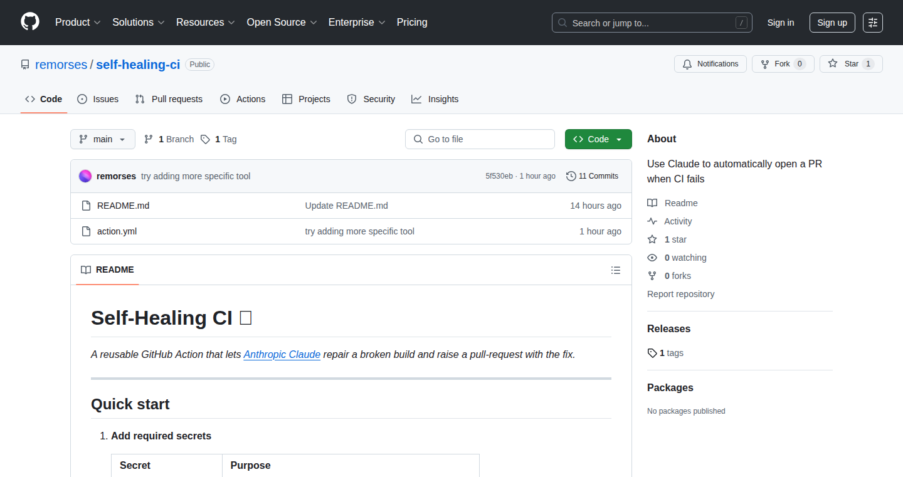Open the Packages heading link
Screen dimensions: 903x477
(x=670, y=387)
